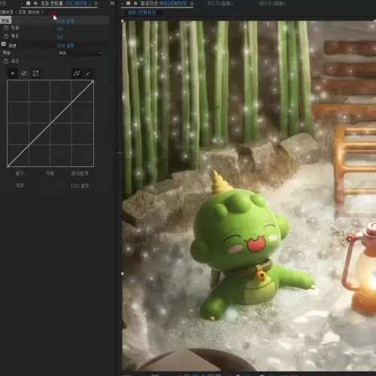Toggle the lock icon on the composition panel

[135, 3]
